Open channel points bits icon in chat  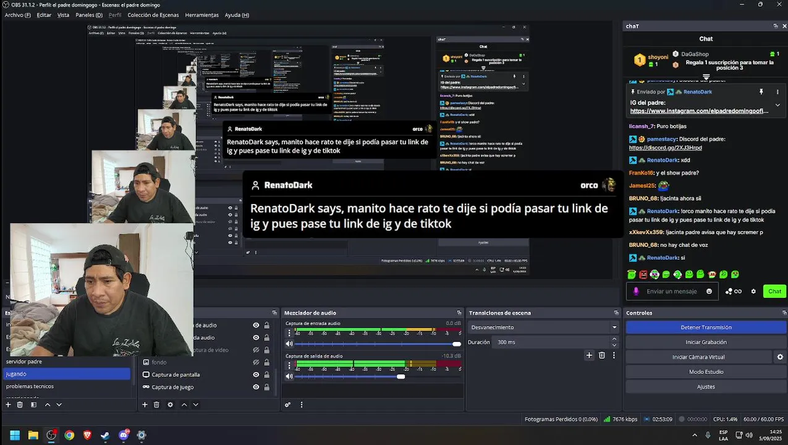pyautogui.click(x=733, y=292)
